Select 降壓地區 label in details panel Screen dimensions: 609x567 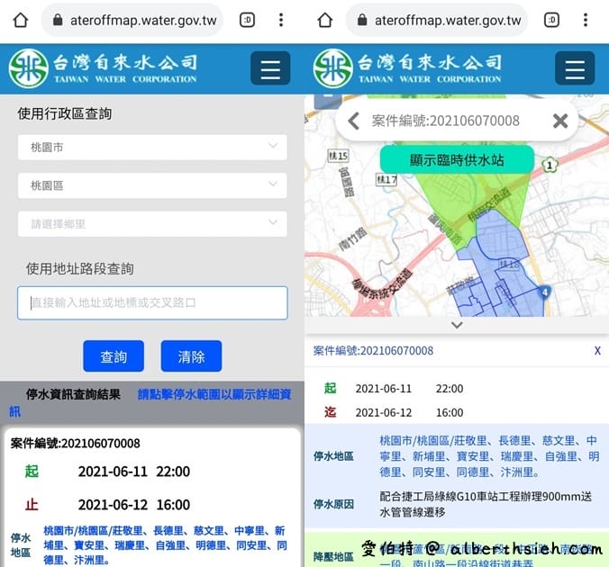click(x=333, y=557)
